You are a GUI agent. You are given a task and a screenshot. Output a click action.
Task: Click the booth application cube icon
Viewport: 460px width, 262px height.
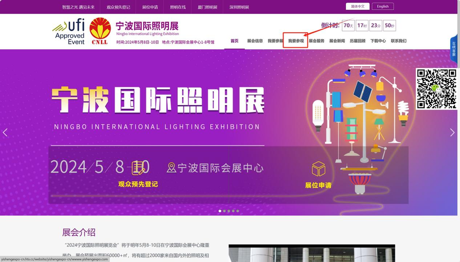pos(318,169)
